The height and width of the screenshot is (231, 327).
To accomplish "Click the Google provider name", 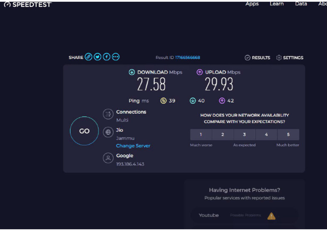I will pos(125,156).
